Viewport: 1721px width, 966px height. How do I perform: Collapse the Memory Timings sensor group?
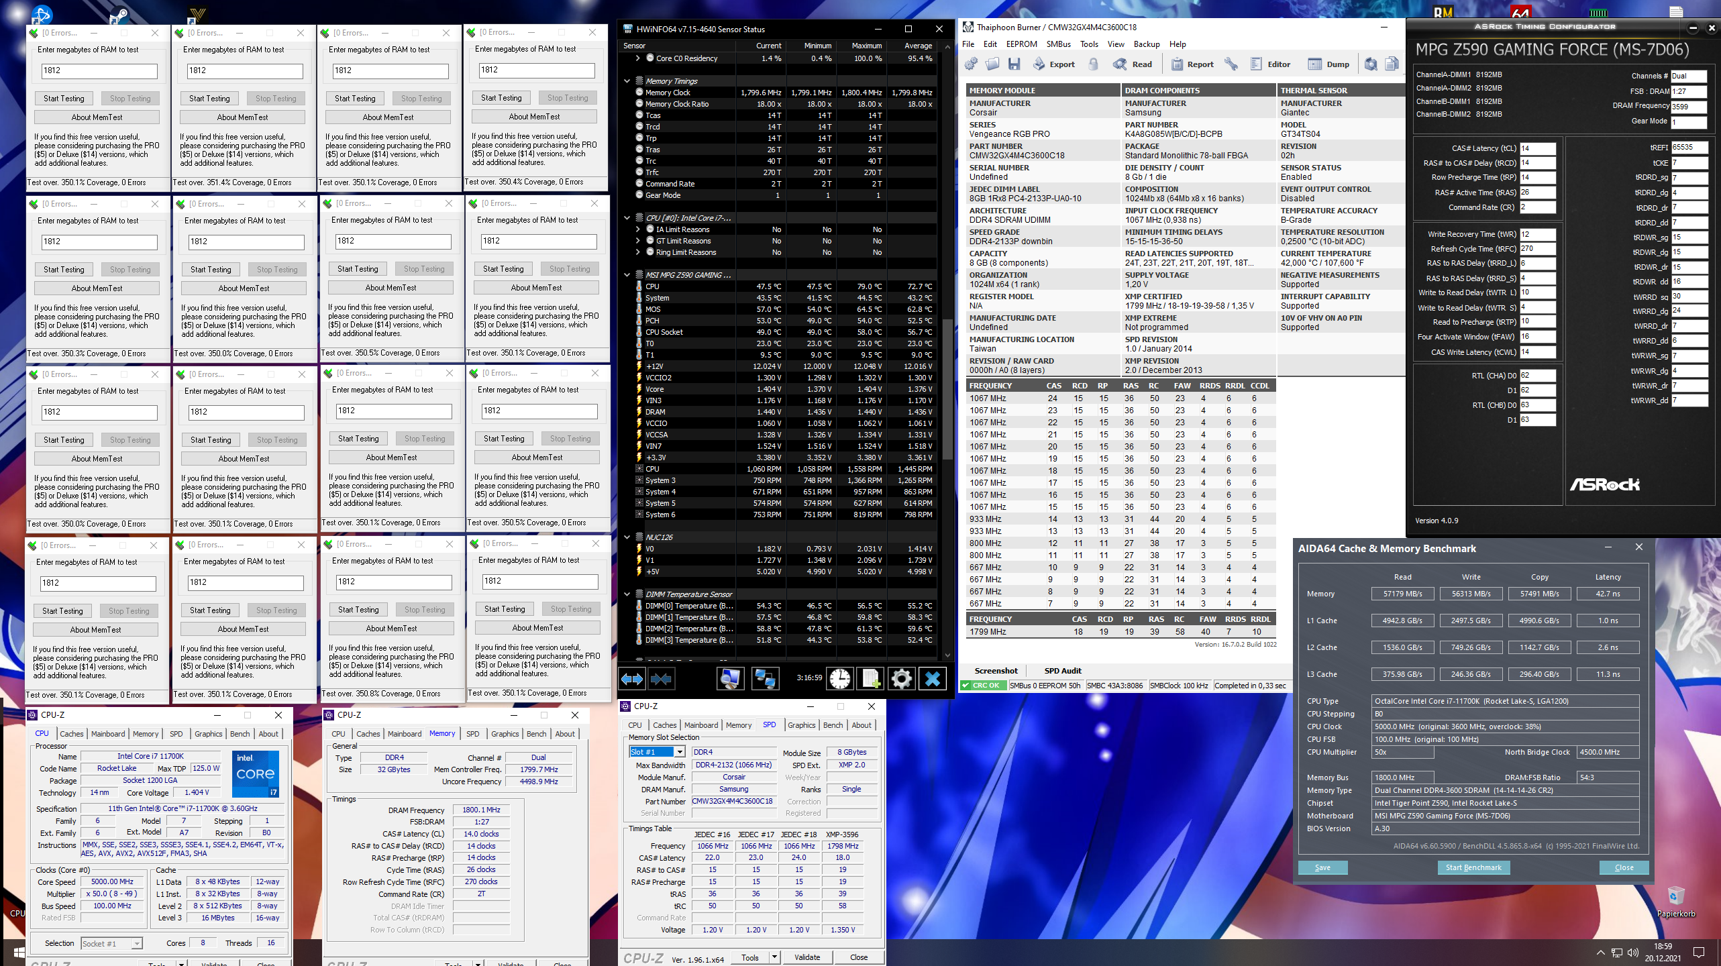pyautogui.click(x=627, y=81)
